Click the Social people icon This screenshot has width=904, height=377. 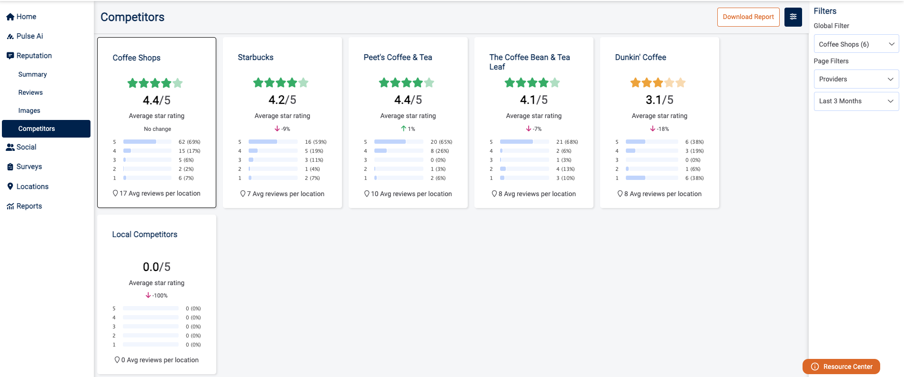(x=10, y=148)
